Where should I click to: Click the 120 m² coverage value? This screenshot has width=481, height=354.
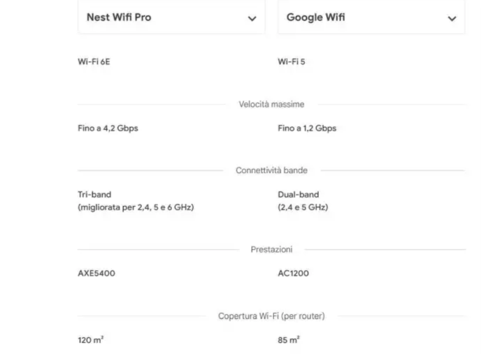tap(91, 340)
